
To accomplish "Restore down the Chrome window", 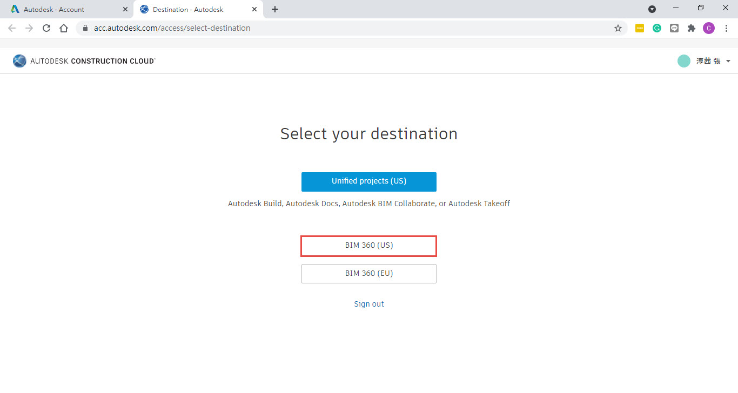I will (701, 8).
